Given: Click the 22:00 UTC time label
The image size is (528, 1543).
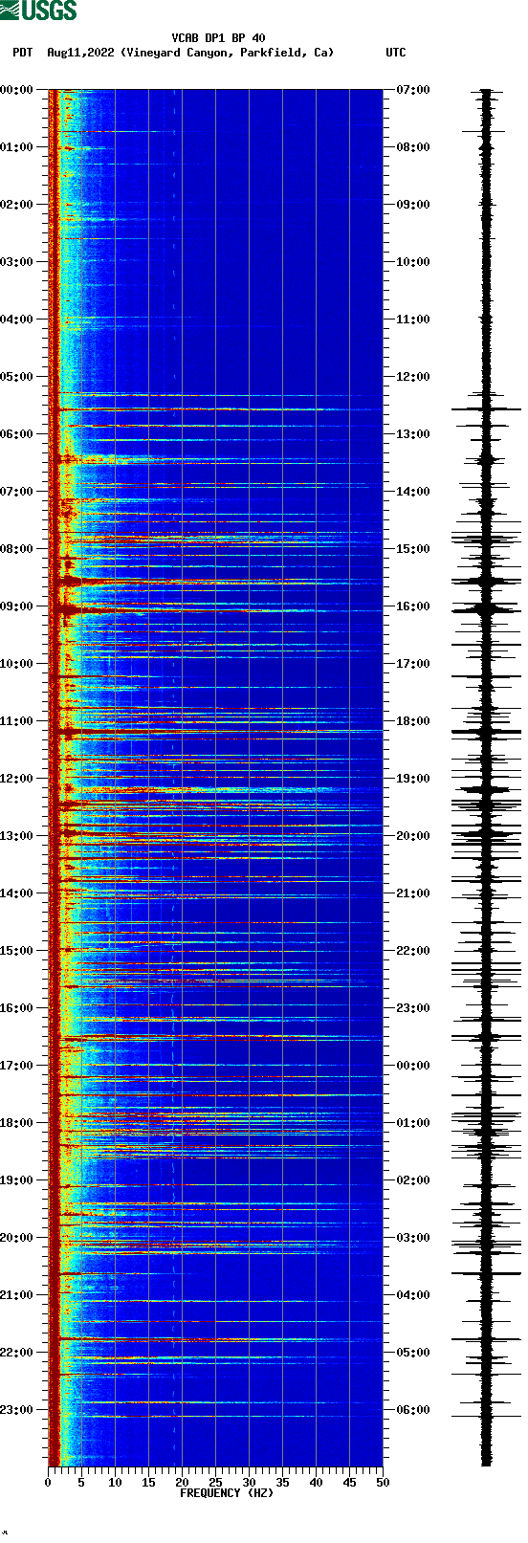Looking at the screenshot, I should [413, 951].
